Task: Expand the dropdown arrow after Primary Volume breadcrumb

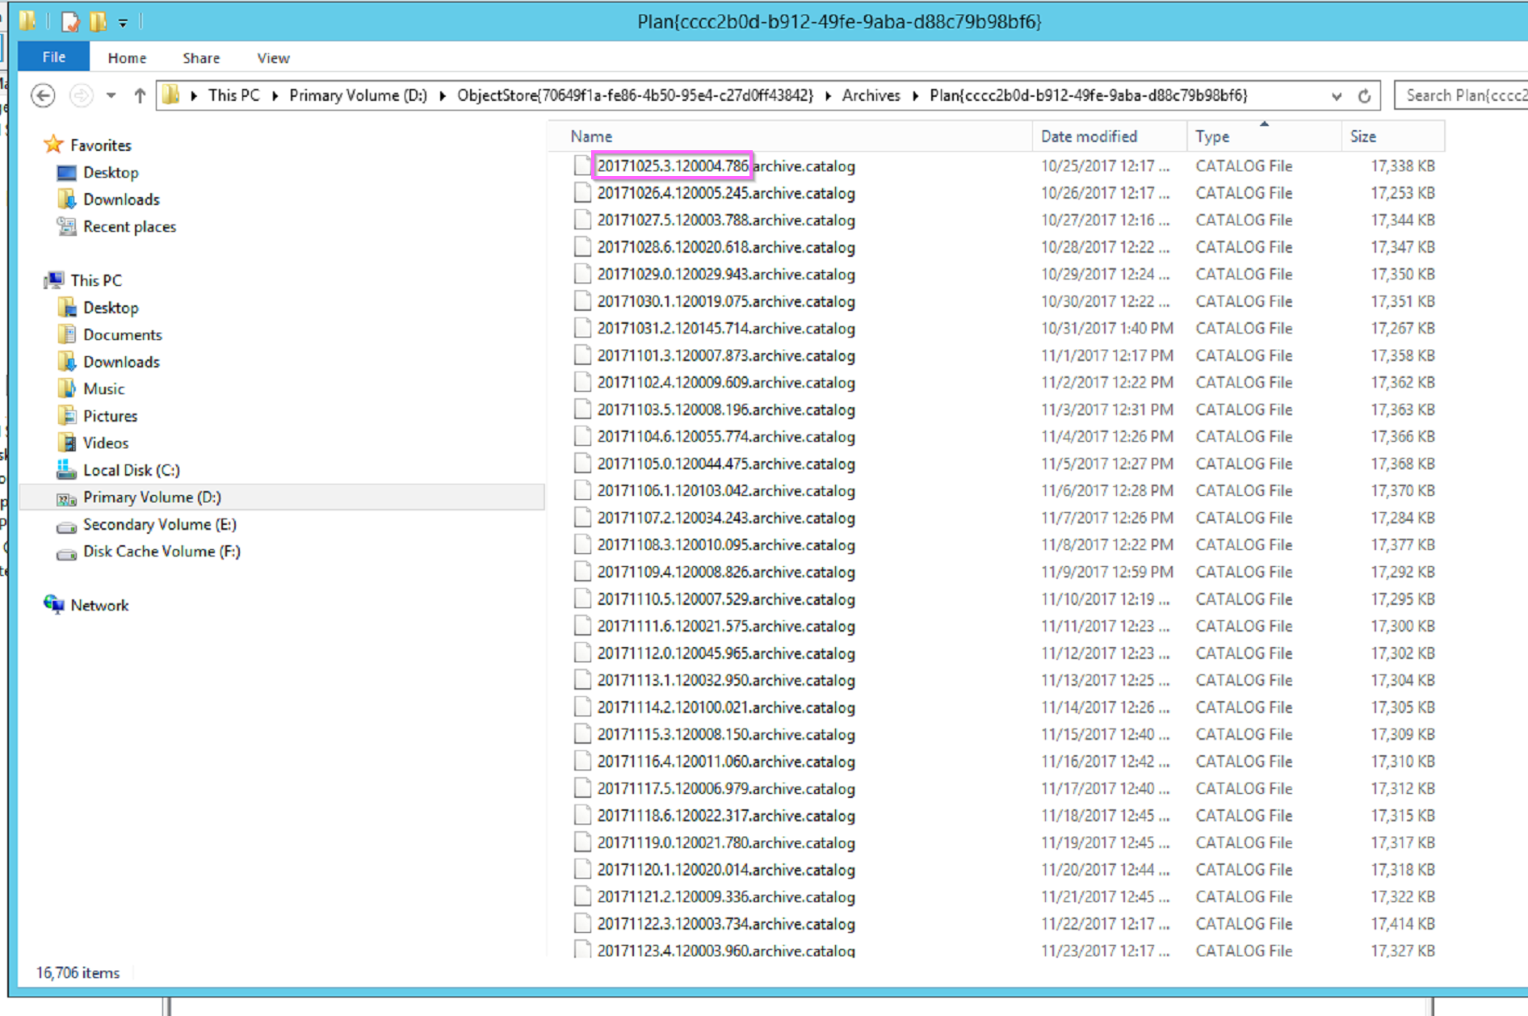Action: pos(443,95)
